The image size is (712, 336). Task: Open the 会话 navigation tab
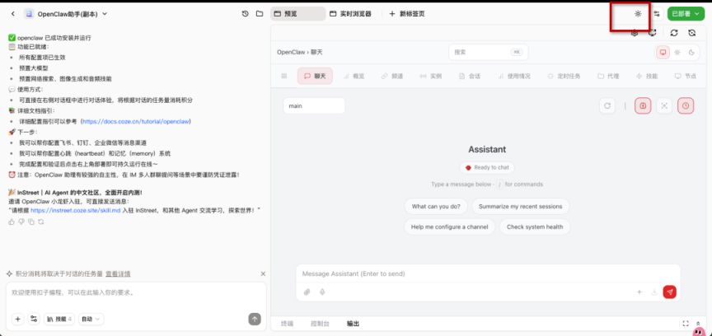[x=470, y=77]
